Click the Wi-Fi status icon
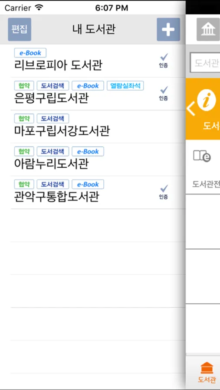The width and height of the screenshot is (220, 390). [x=39, y=8]
